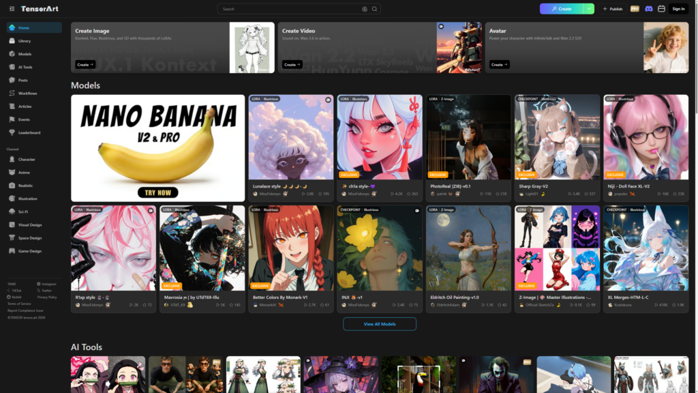The height and width of the screenshot is (393, 698).
Task: Click the calendar icon beside Sign In
Action: [x=661, y=9]
